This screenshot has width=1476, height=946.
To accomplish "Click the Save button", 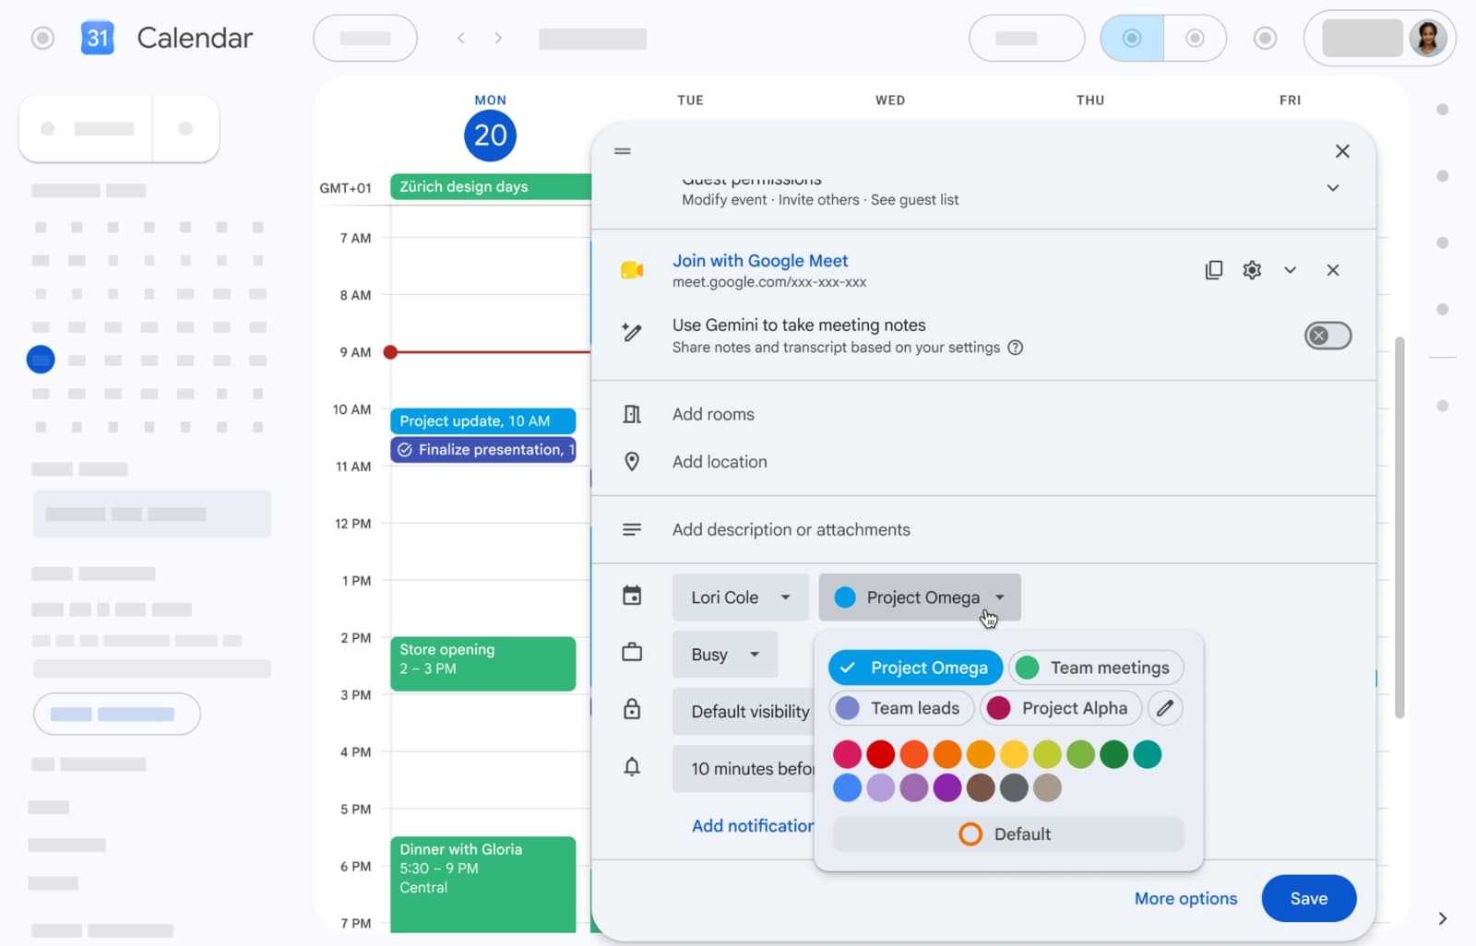I will [x=1309, y=898].
